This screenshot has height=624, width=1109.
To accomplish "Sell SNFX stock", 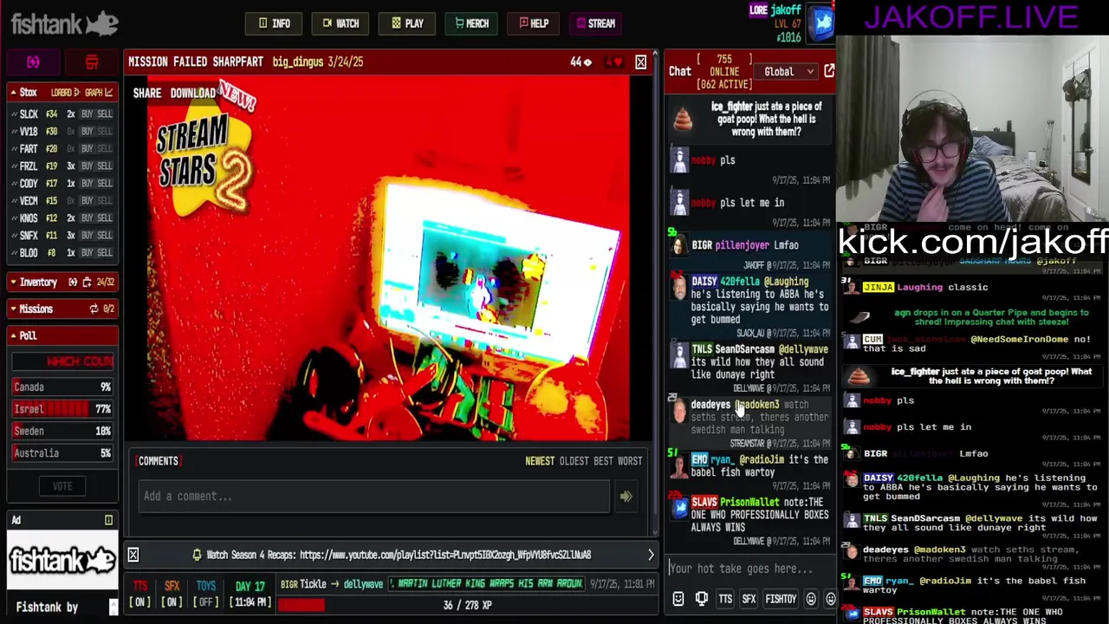I will [105, 236].
